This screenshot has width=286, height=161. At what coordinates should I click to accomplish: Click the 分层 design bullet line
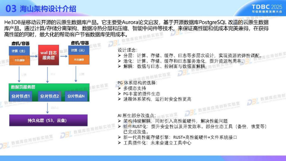tap(190, 56)
